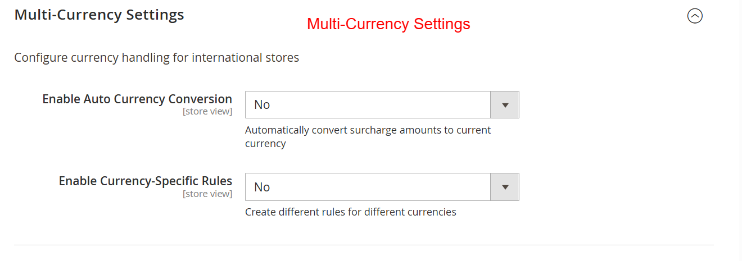This screenshot has width=742, height=261.
Task: Click 'Automatically convert surcharge amounts' help note
Action: pyautogui.click(x=368, y=130)
